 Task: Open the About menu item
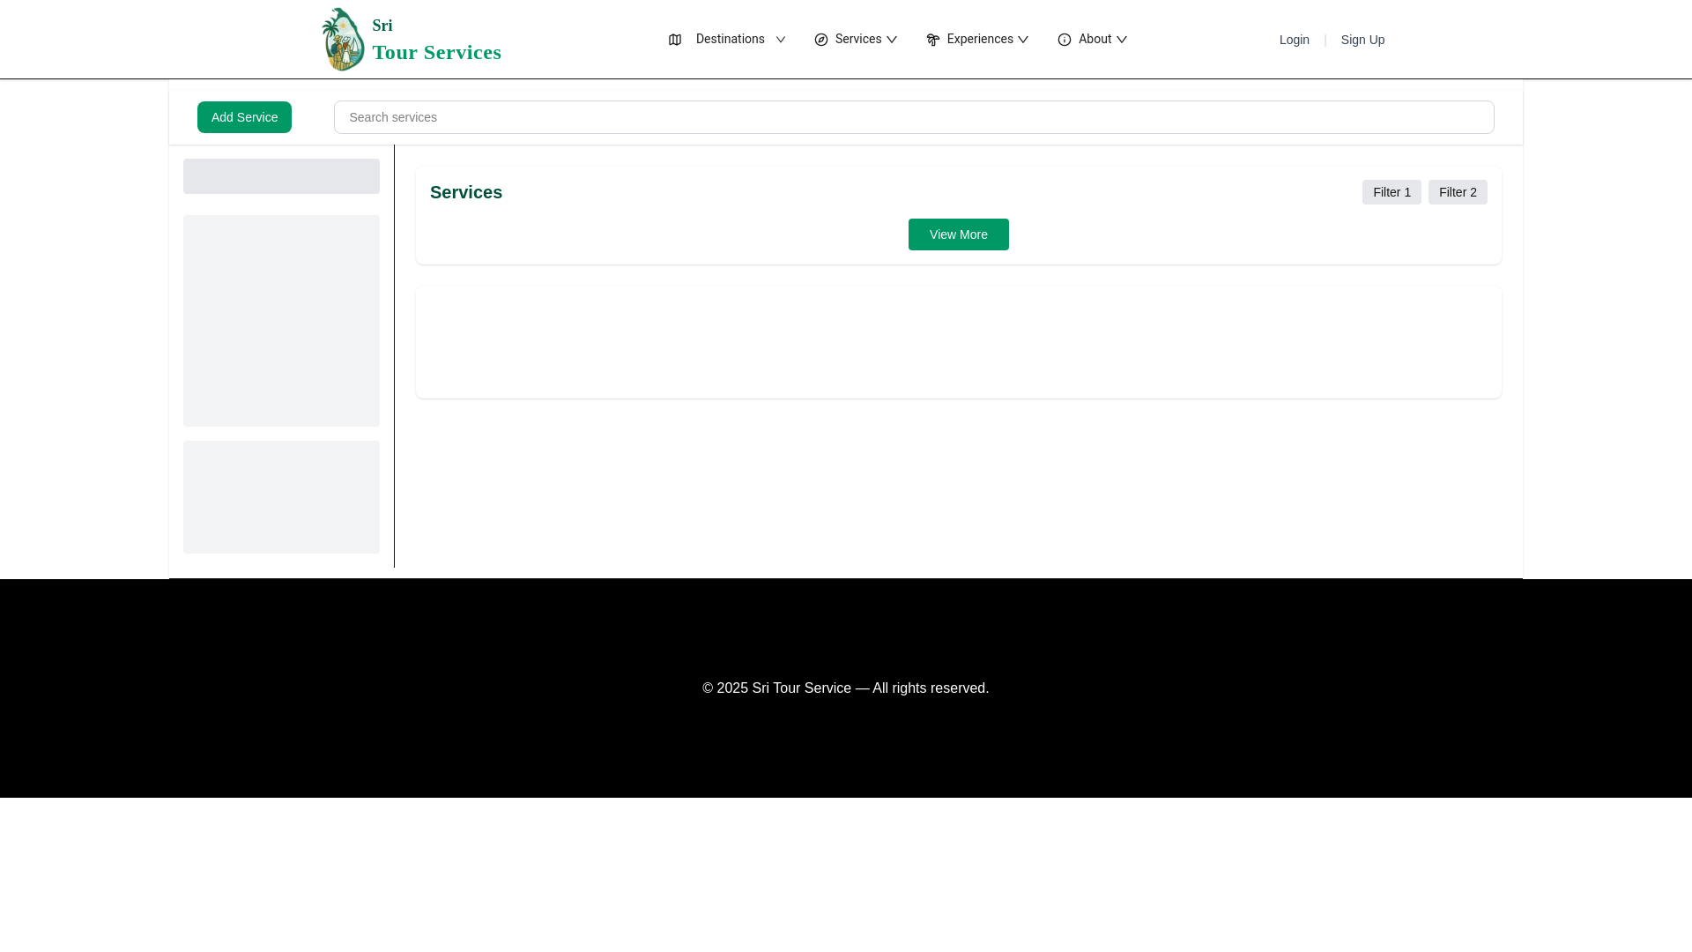click(1095, 39)
